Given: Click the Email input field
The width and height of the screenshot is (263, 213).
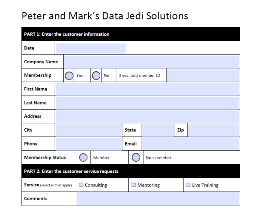Looking at the screenshot, I should pos(190,144).
